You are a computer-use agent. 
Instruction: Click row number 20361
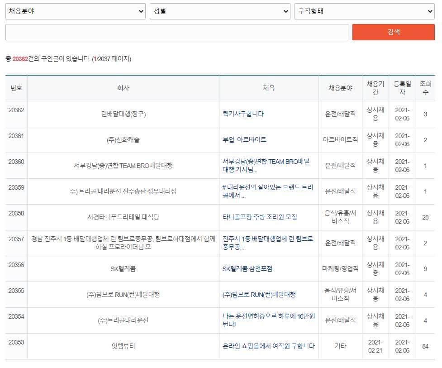[16, 136]
